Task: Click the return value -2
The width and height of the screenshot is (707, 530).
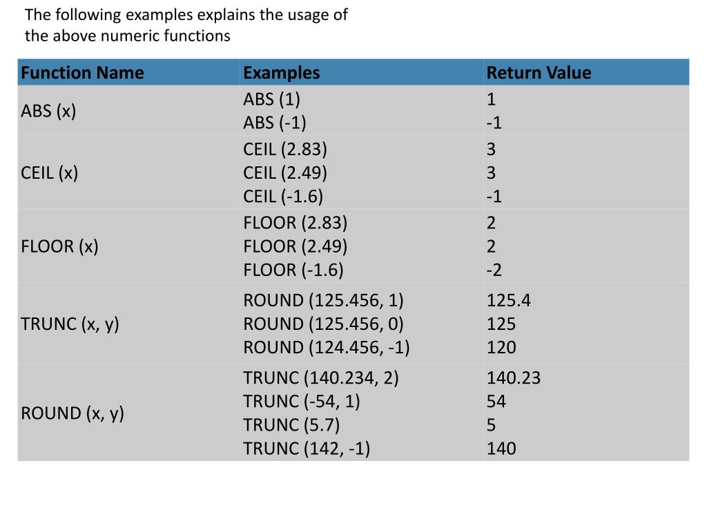Action: point(494,270)
